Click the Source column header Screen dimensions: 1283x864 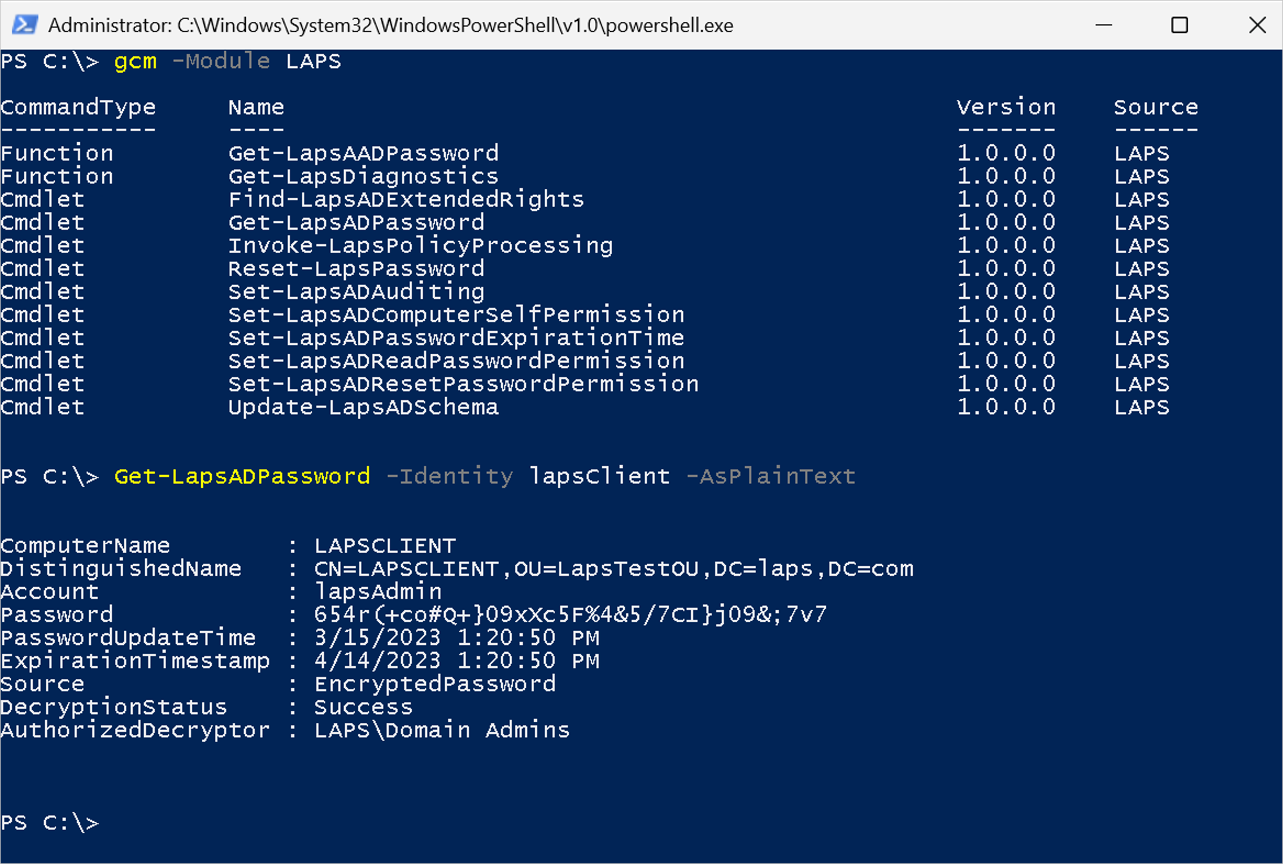coord(1156,107)
